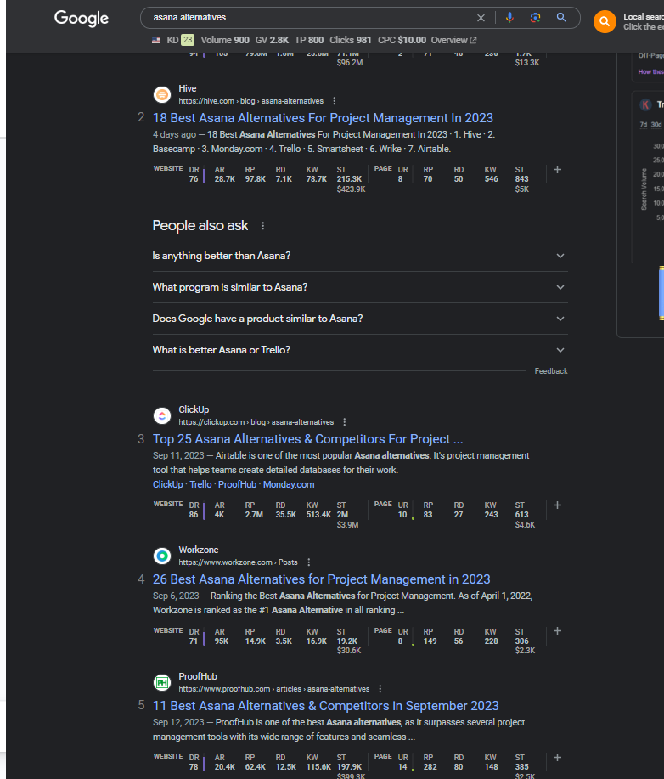Screen dimensions: 664x779
Task: Click plus icon in Hive metrics row
Action: tap(557, 170)
